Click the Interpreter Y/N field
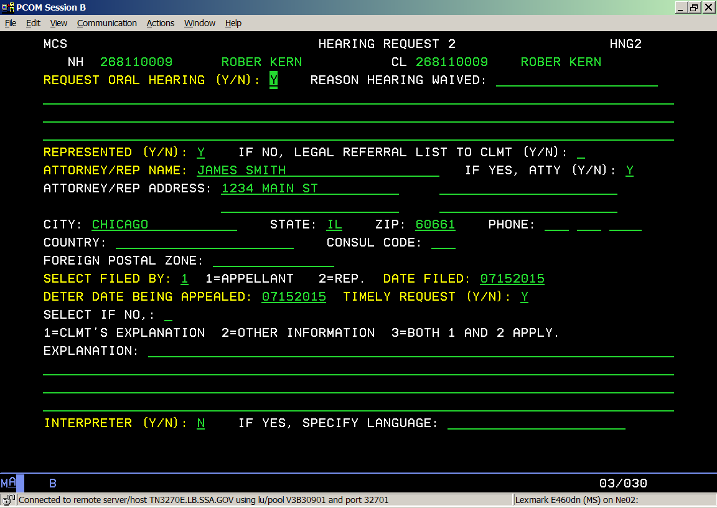This screenshot has width=717, height=508. pos(201,423)
